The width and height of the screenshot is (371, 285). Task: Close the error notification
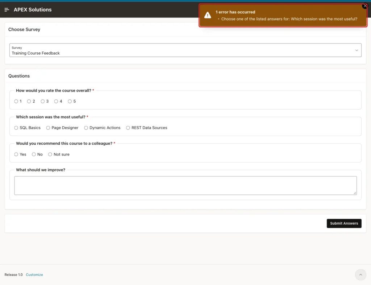365,6
